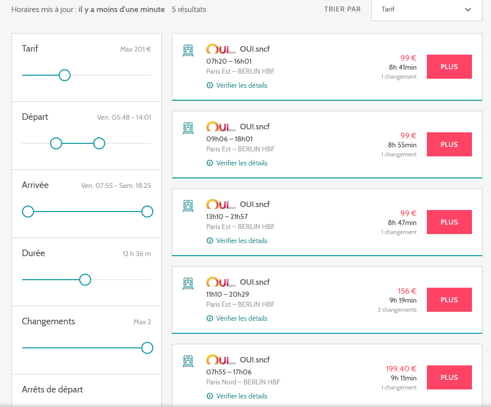Click train icon of the 09h06 – 18h01 trip

(188, 128)
